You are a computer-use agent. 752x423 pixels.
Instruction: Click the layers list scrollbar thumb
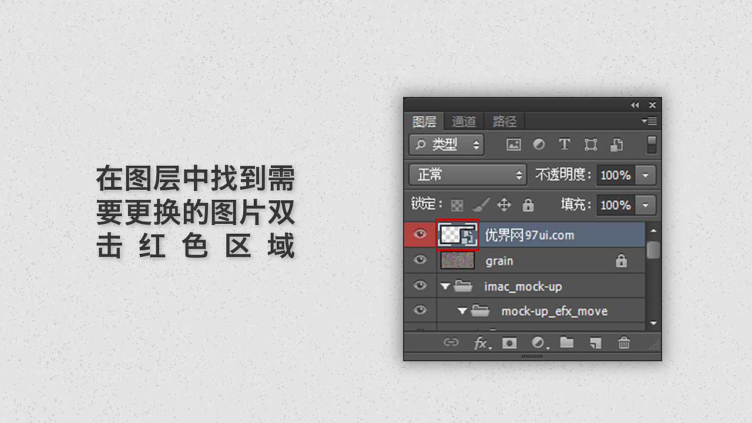coord(653,250)
